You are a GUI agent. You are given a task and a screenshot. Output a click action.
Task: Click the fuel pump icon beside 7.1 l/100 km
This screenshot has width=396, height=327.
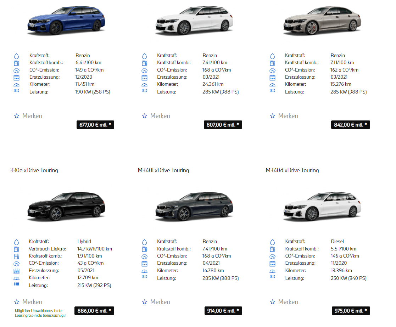(x=273, y=63)
